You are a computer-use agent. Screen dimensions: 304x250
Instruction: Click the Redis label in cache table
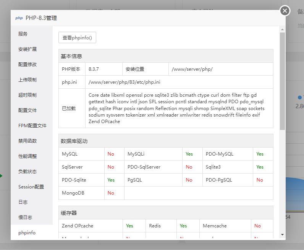coord(155,226)
